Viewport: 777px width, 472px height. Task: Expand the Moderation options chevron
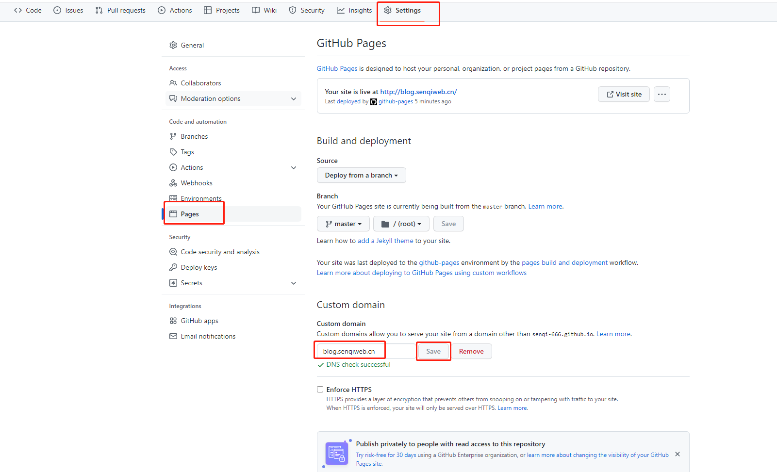(294, 98)
